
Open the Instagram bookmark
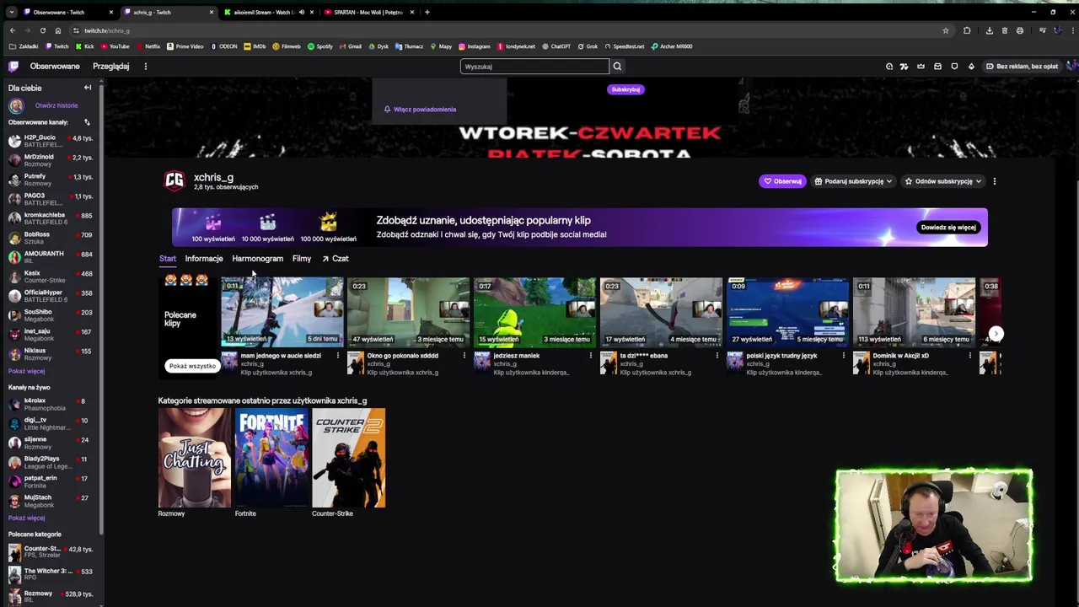[475, 46]
